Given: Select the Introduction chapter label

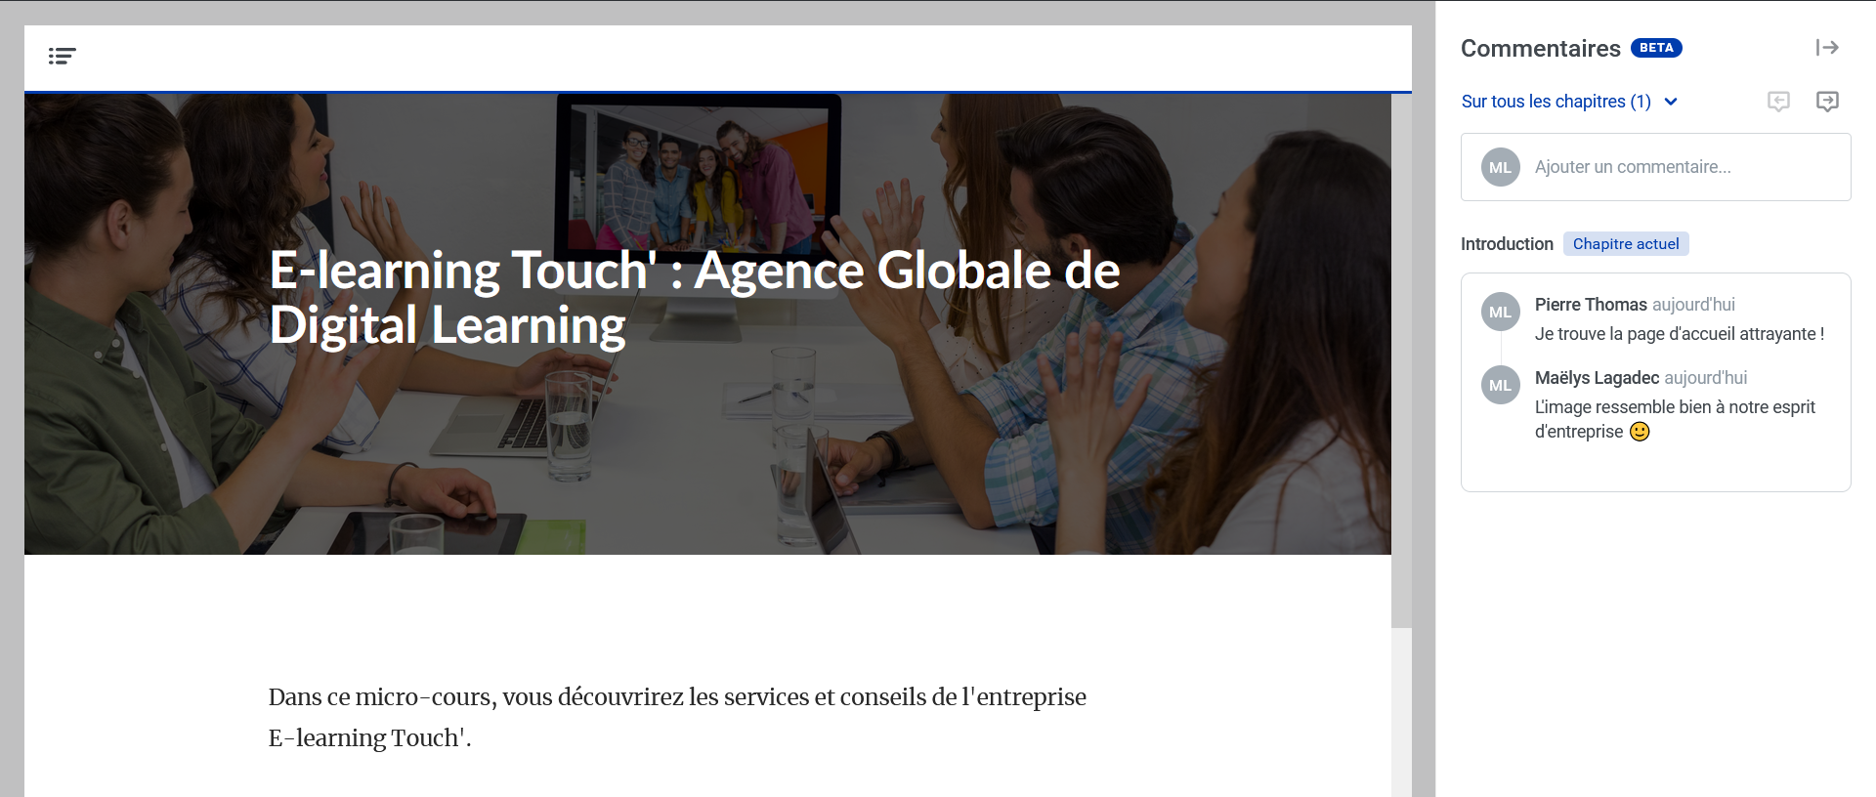Looking at the screenshot, I should click(1507, 244).
